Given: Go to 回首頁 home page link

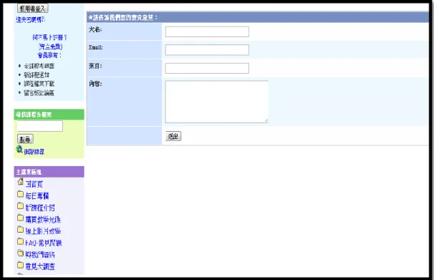Looking at the screenshot, I should 34,184.
